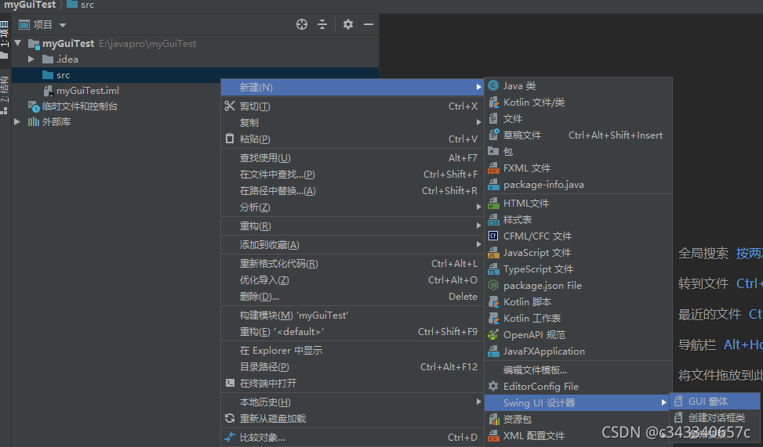Choose 编辑文件模板... menu item
Viewport: 763px width, 447px height.
coord(578,370)
